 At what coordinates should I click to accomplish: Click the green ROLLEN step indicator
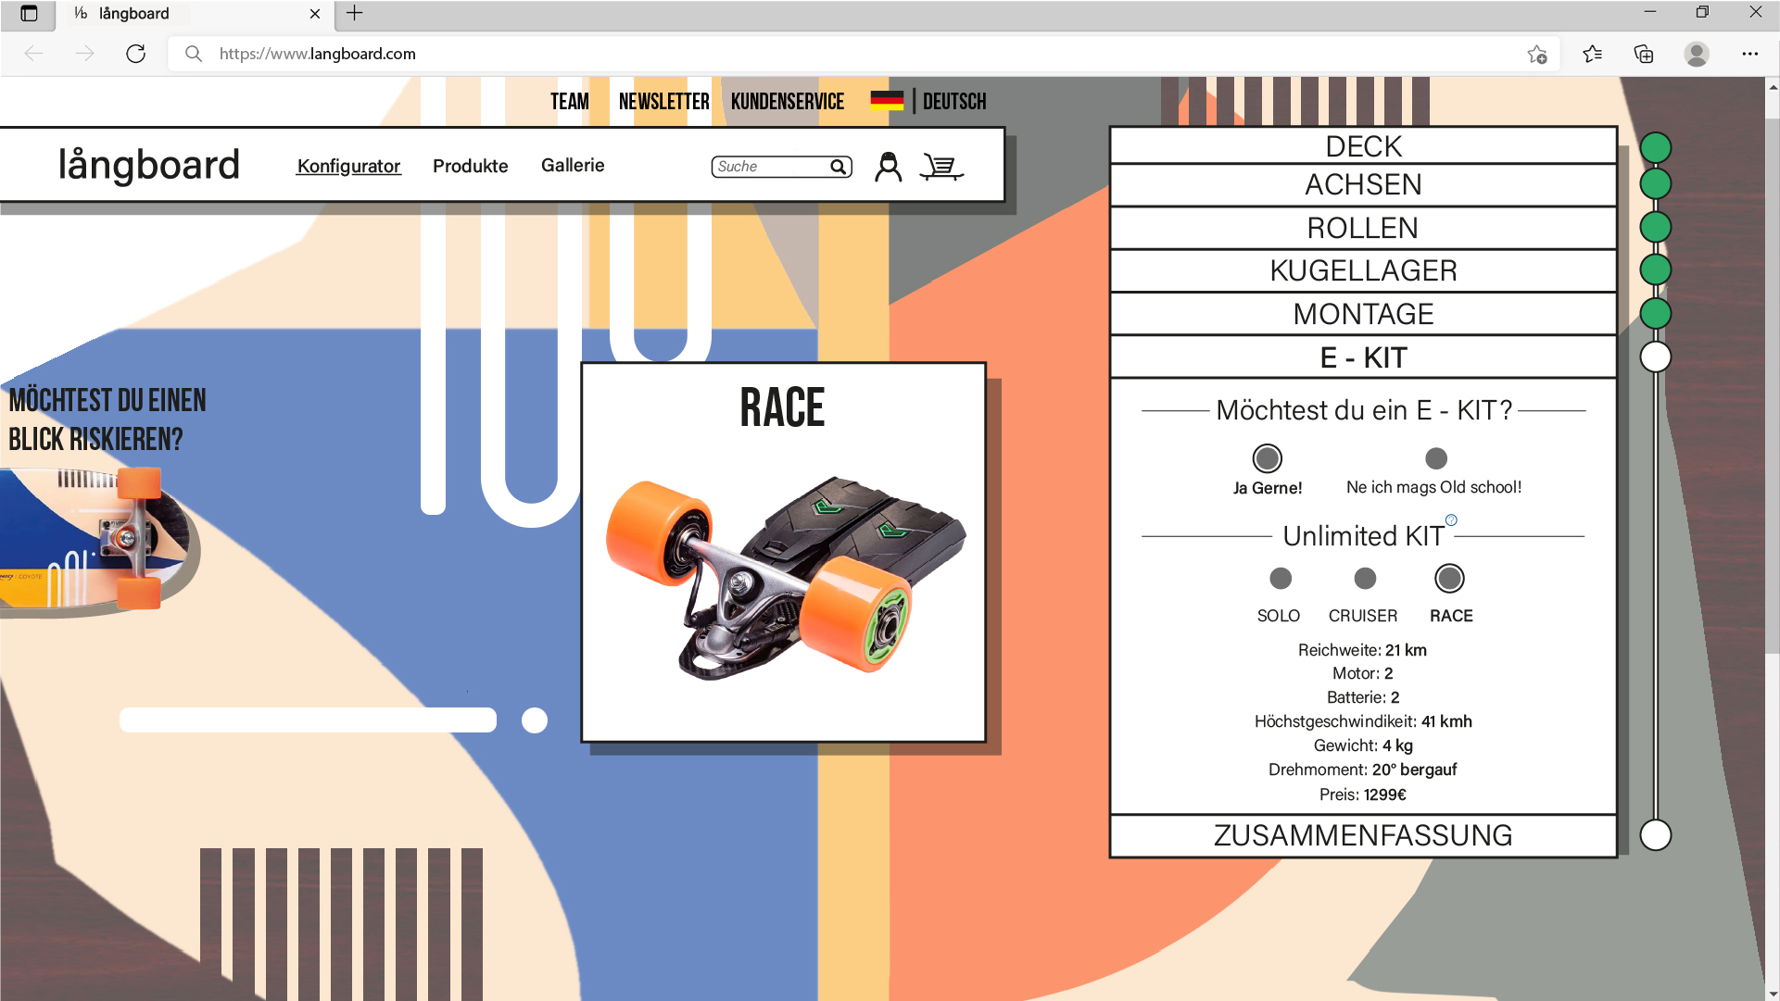(x=1654, y=229)
